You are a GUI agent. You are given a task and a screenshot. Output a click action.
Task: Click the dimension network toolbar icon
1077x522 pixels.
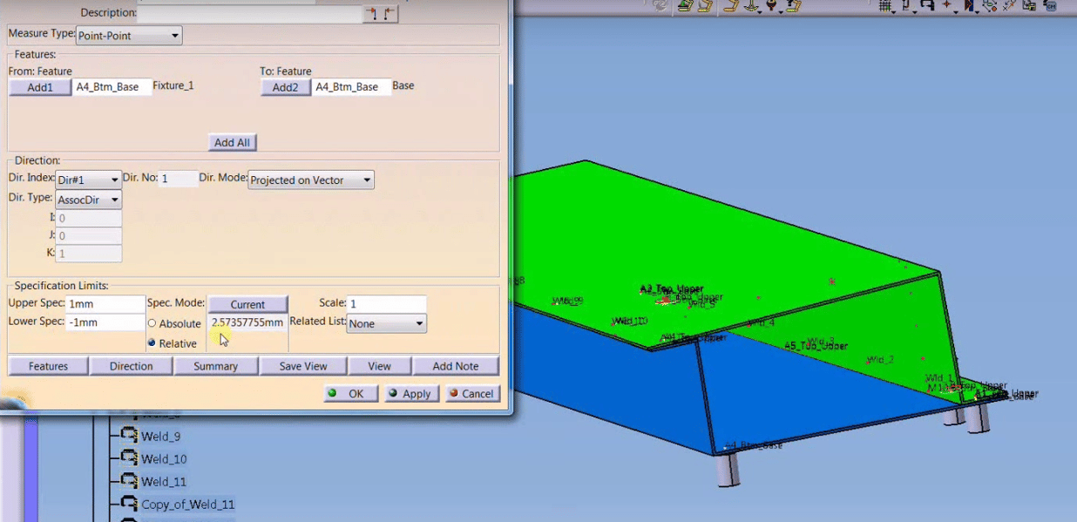point(991,6)
